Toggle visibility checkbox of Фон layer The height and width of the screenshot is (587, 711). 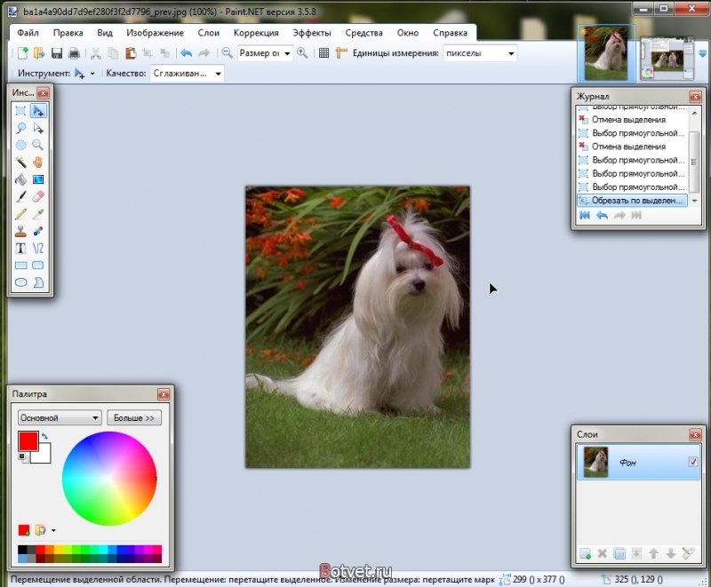(x=693, y=462)
